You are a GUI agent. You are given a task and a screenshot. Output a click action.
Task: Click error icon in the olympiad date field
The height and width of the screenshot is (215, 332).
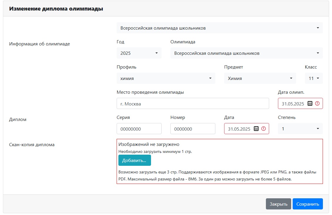(317, 103)
